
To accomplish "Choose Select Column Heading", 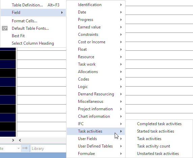I will click(33, 43).
